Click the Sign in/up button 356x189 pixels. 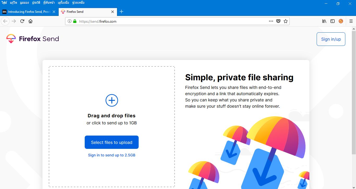click(331, 39)
